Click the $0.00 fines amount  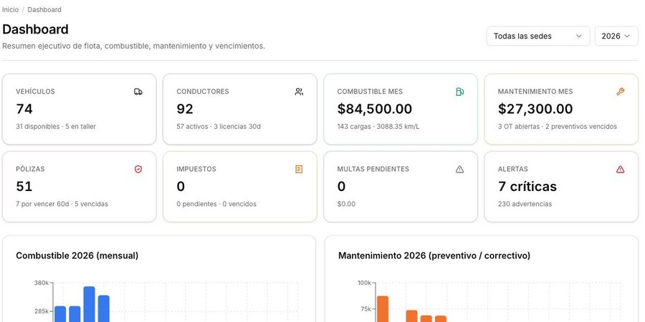pos(346,204)
